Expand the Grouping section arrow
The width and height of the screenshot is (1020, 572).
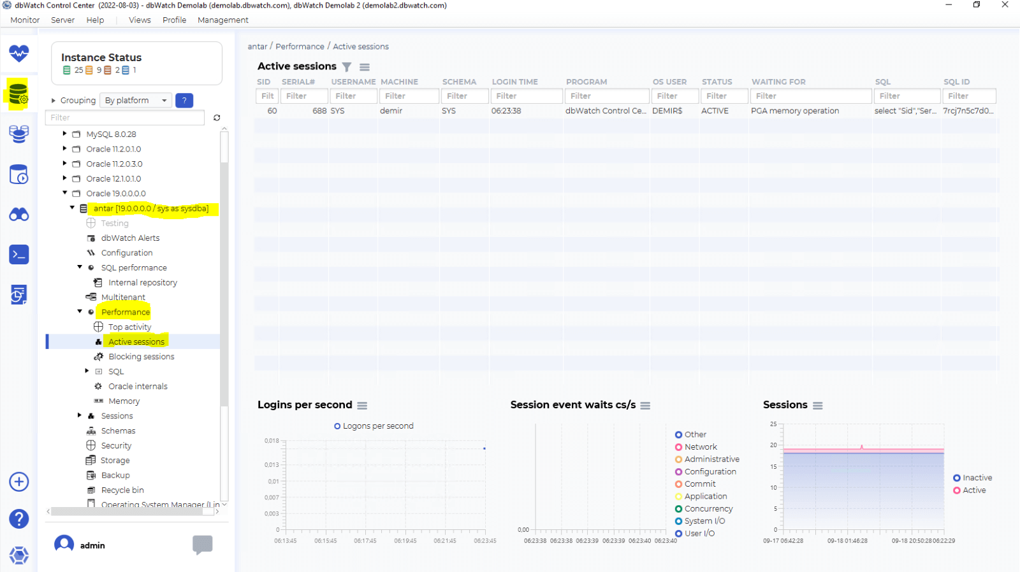pos(54,101)
